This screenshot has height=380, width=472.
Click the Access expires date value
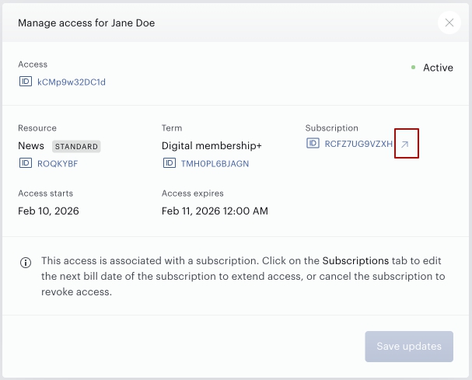tap(215, 211)
